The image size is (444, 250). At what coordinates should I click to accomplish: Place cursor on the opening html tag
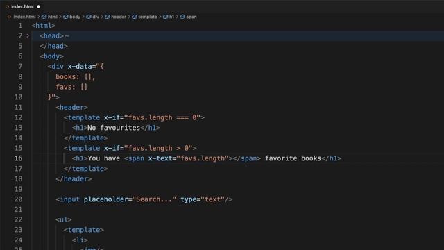44,26
